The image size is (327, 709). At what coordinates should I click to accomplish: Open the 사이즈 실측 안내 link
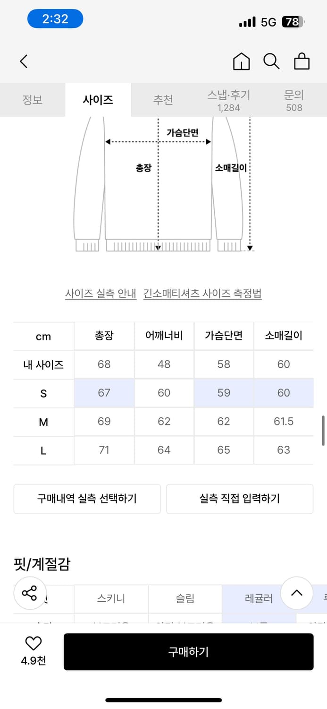click(x=101, y=293)
